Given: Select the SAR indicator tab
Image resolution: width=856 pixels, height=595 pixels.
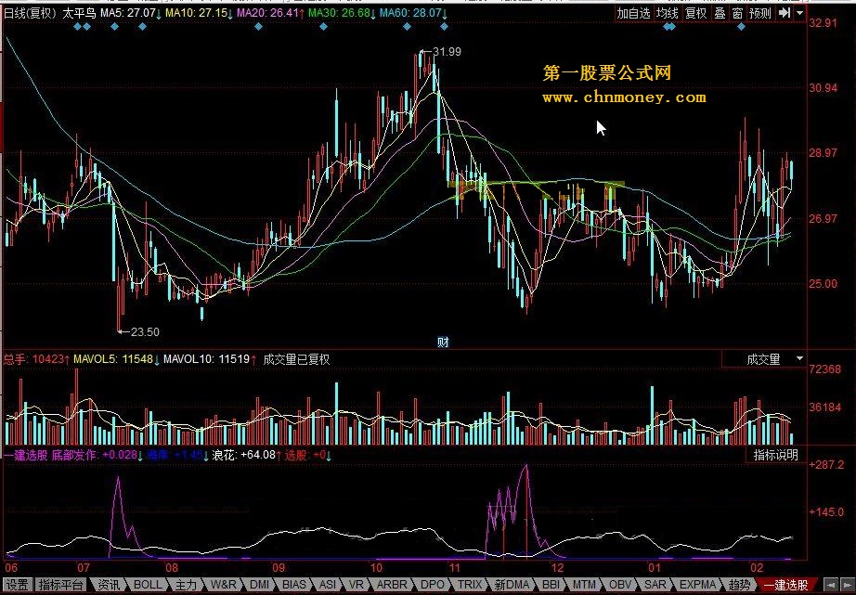Looking at the screenshot, I should (x=655, y=585).
